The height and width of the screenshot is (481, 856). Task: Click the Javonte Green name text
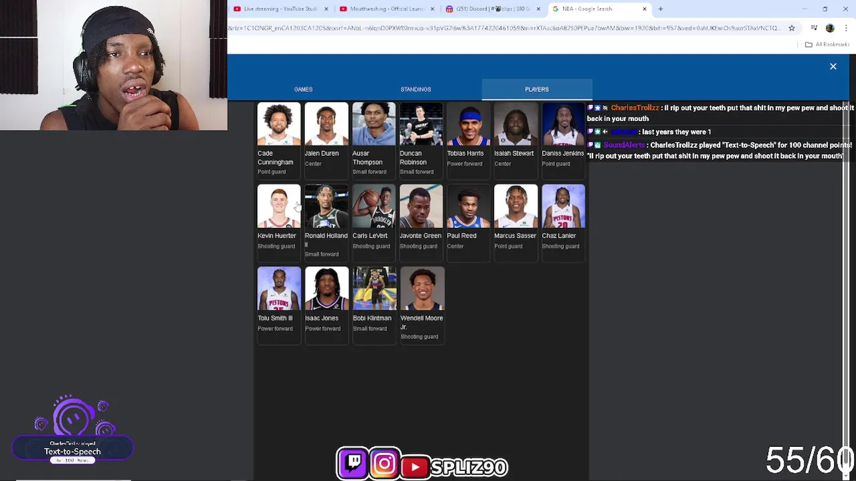[420, 235]
